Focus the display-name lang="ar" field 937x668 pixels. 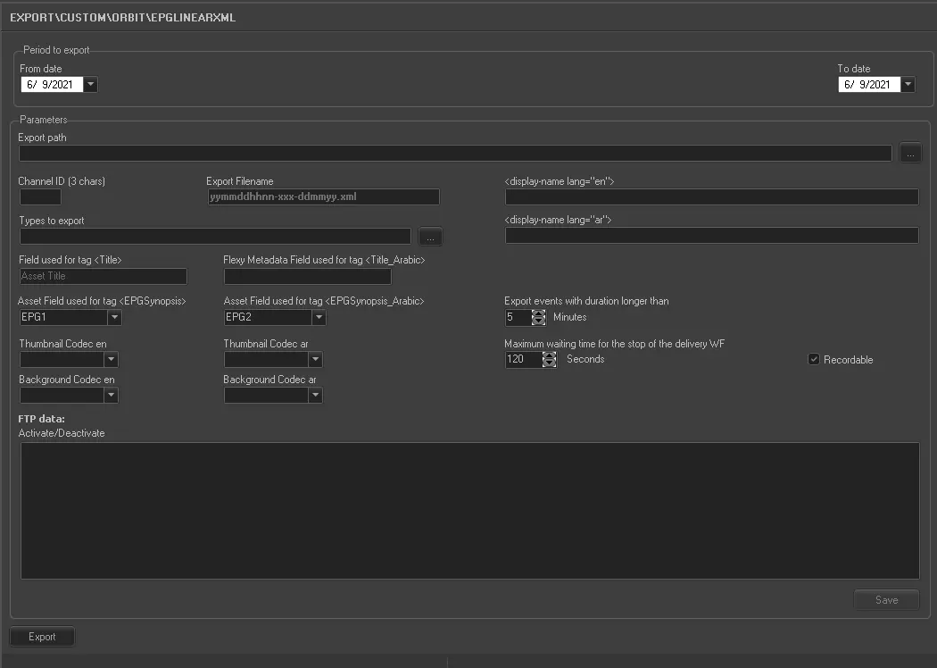click(711, 236)
